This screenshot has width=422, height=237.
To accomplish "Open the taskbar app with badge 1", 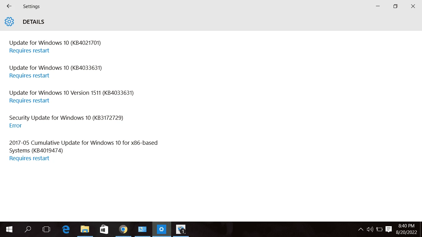I will click(x=181, y=229).
